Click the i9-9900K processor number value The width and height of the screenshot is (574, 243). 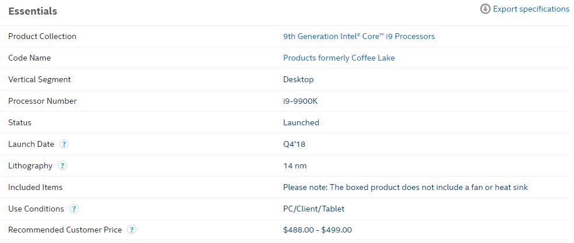(300, 101)
